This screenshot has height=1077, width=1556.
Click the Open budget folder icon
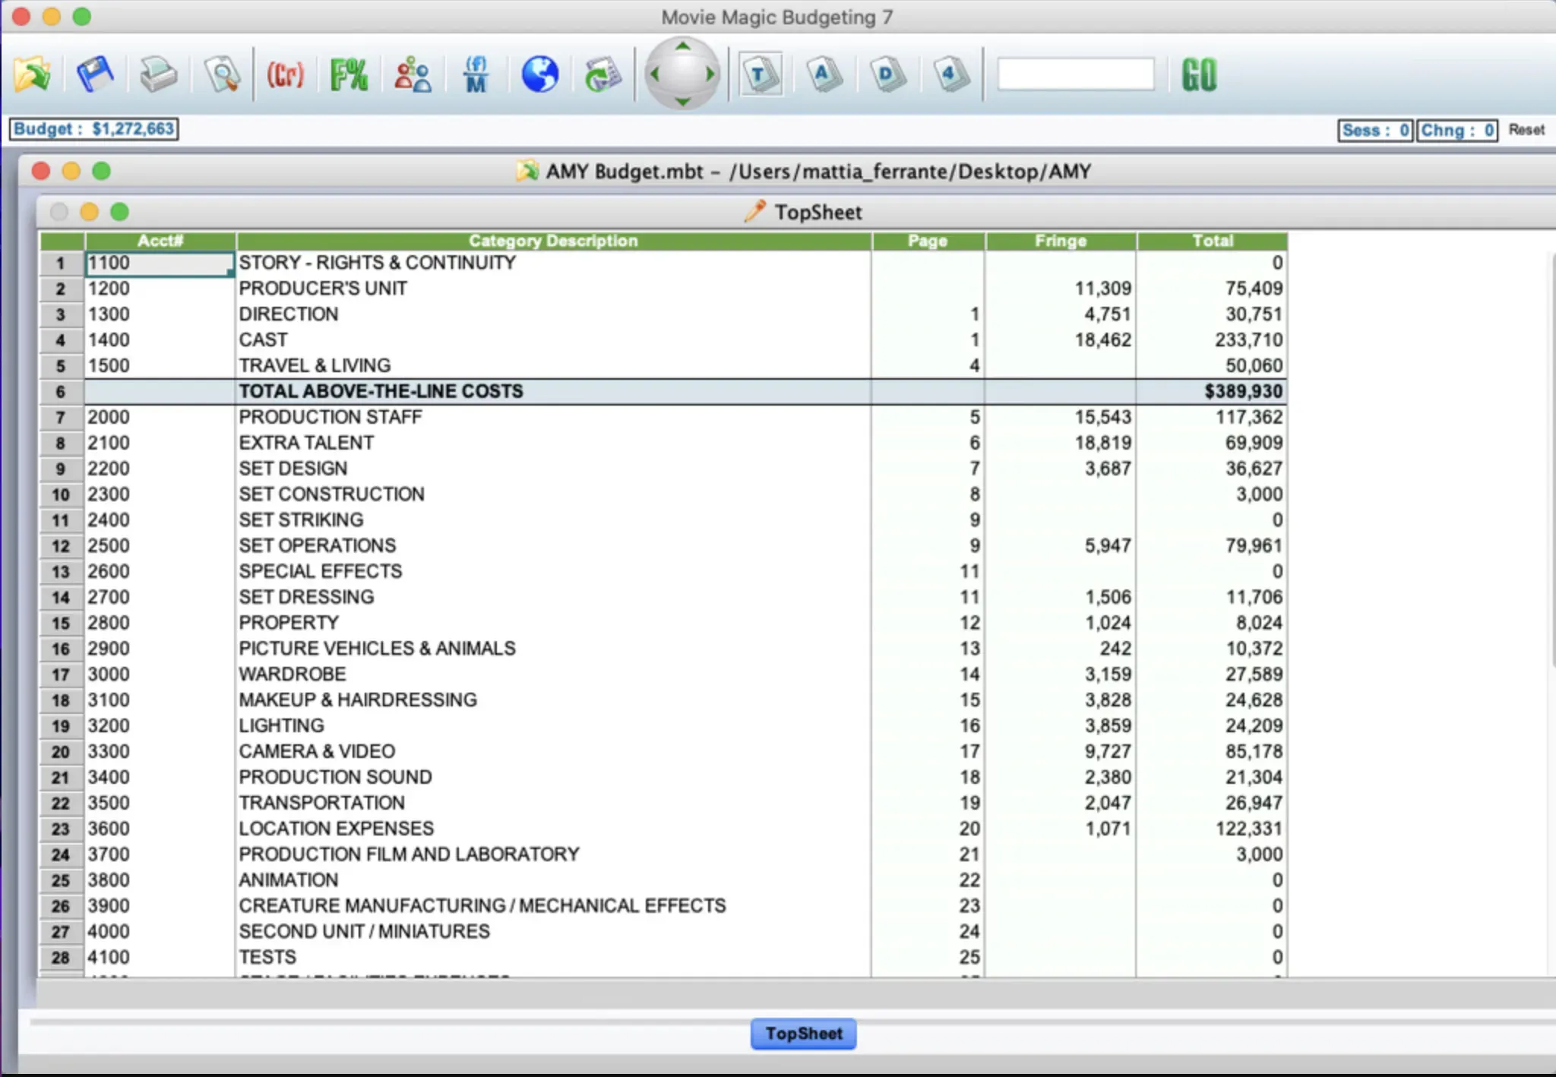pos(32,74)
